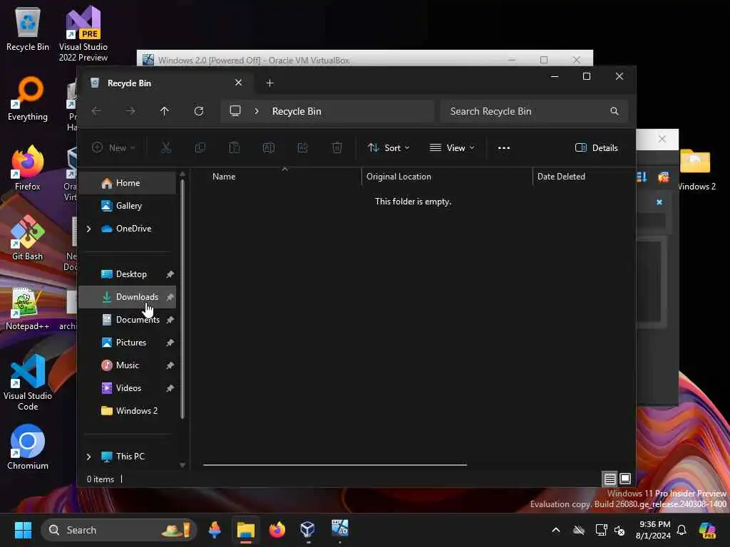Open Pictures in navigation pane
Image resolution: width=730 pixels, height=547 pixels.
click(x=128, y=343)
